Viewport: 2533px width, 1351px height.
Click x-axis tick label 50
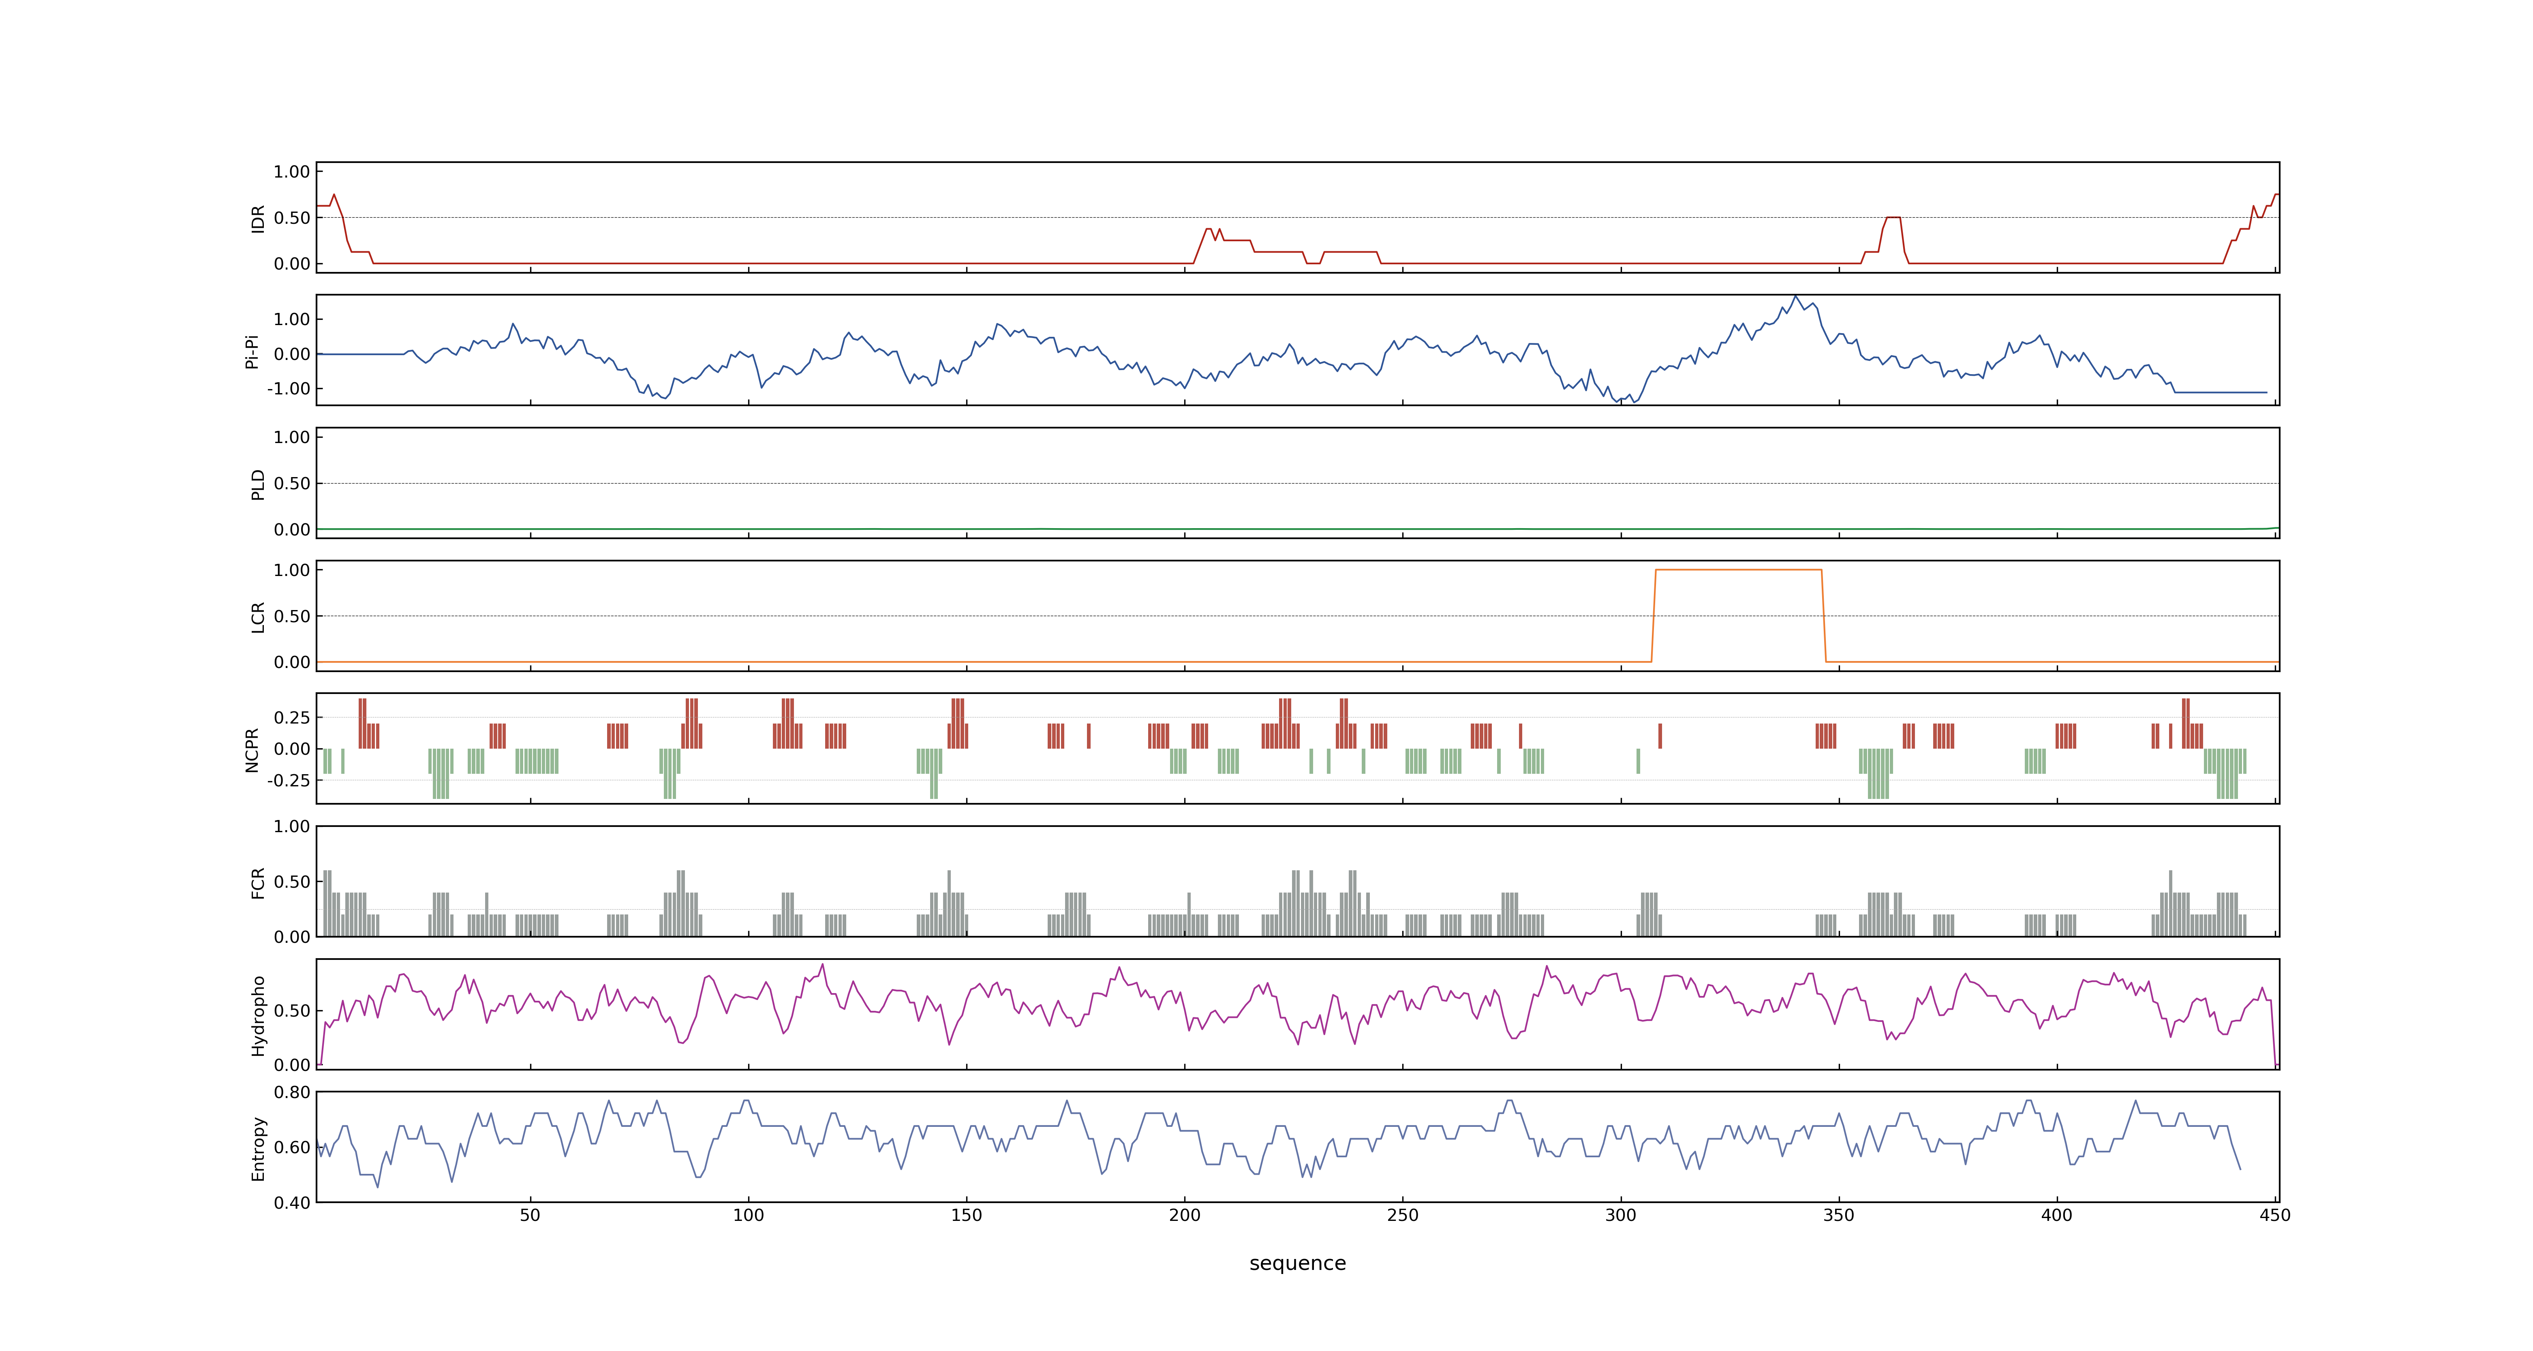[x=530, y=1215]
